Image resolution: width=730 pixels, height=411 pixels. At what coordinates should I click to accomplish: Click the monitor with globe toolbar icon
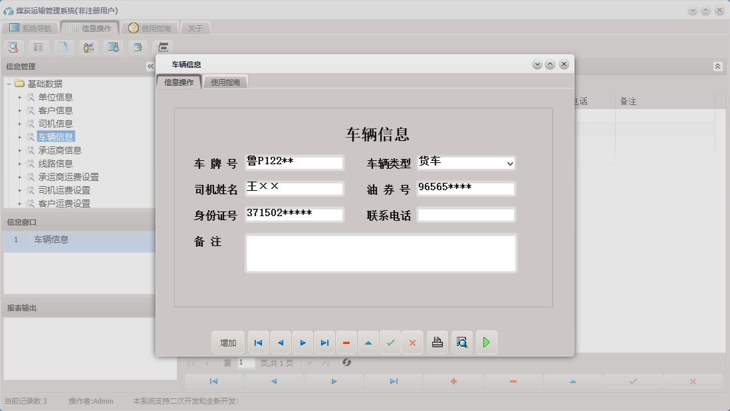click(112, 47)
